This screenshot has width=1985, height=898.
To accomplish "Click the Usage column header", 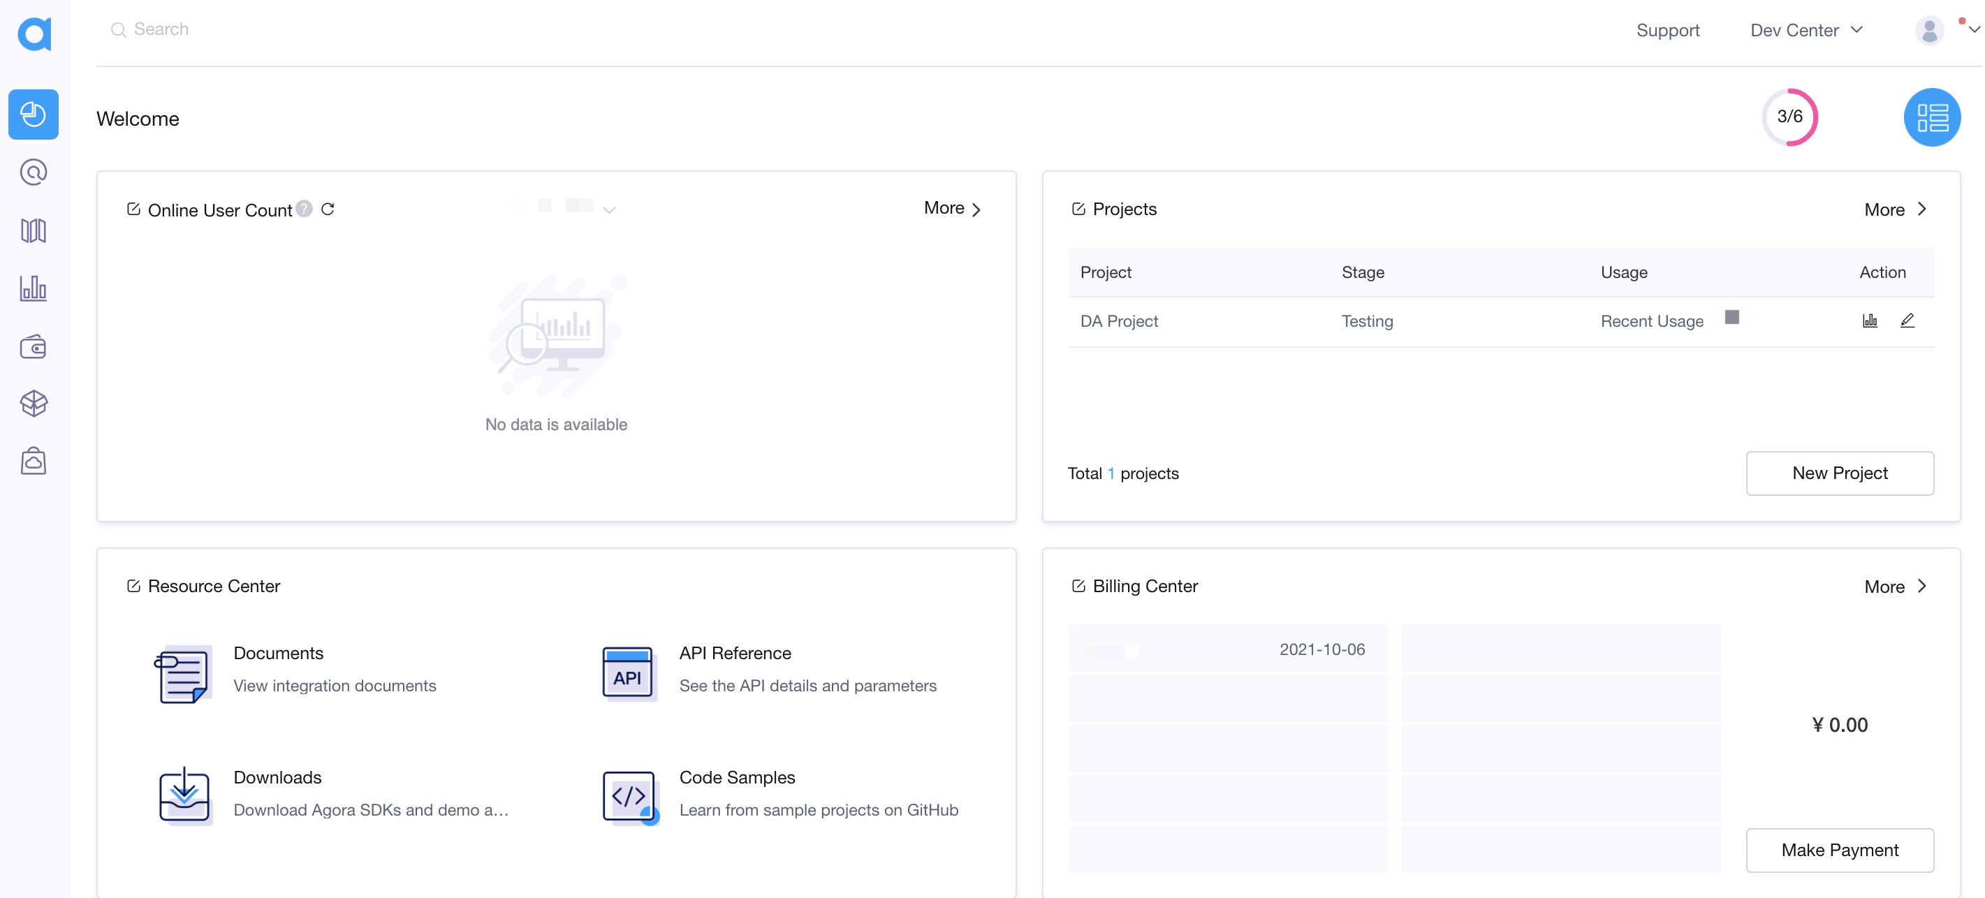I will [x=1624, y=272].
